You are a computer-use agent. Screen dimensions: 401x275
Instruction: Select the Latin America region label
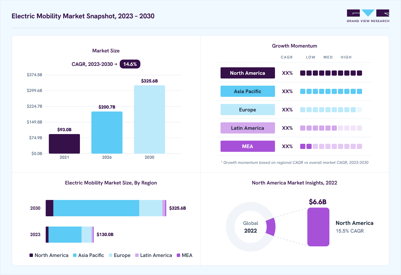(x=247, y=128)
